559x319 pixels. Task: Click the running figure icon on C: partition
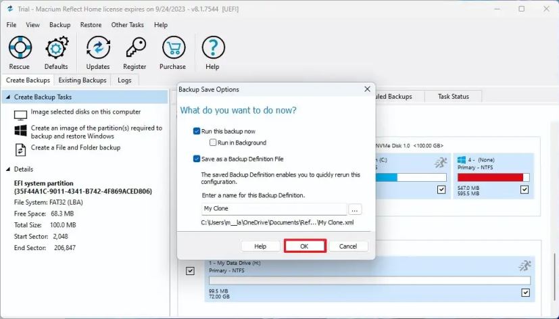coord(441,162)
